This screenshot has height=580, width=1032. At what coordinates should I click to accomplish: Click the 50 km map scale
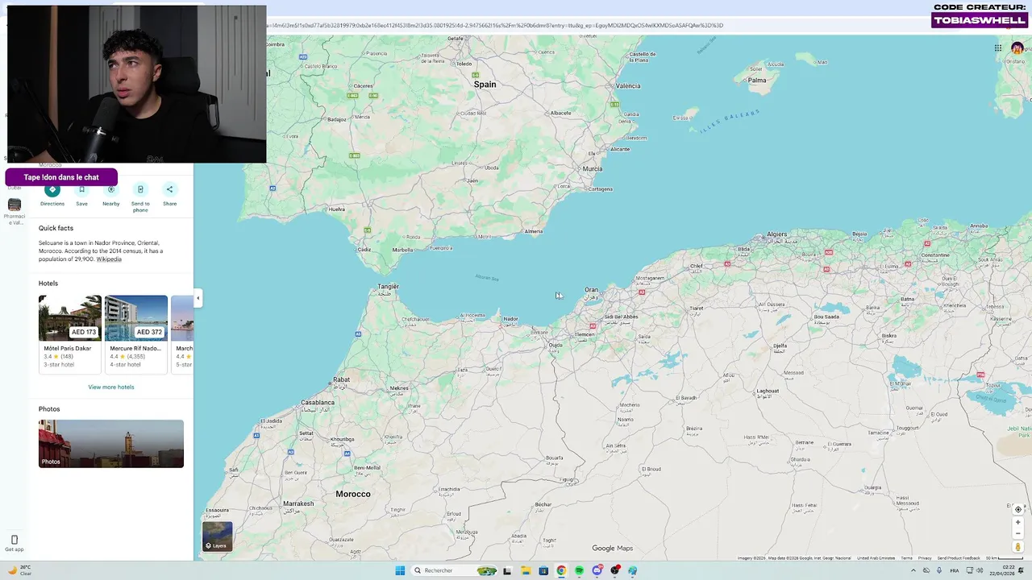[x=1004, y=557]
